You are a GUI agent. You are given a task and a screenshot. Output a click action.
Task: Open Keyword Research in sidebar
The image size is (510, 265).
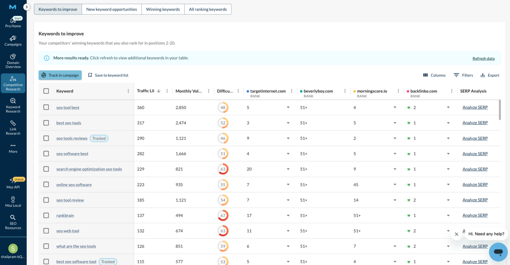coord(13,105)
